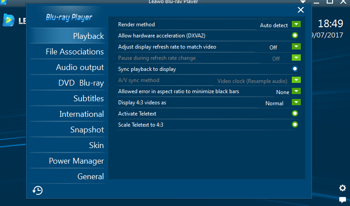Viewport: 350px width, 206px height.
Task: Click the feedback chat bubble icon
Action: point(342,199)
